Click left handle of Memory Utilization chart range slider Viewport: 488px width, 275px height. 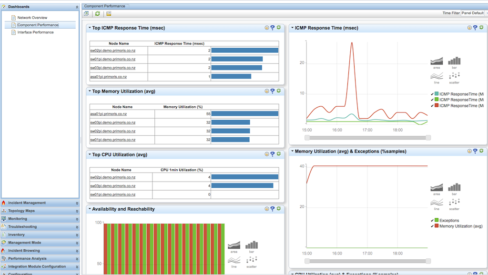pos(307,261)
